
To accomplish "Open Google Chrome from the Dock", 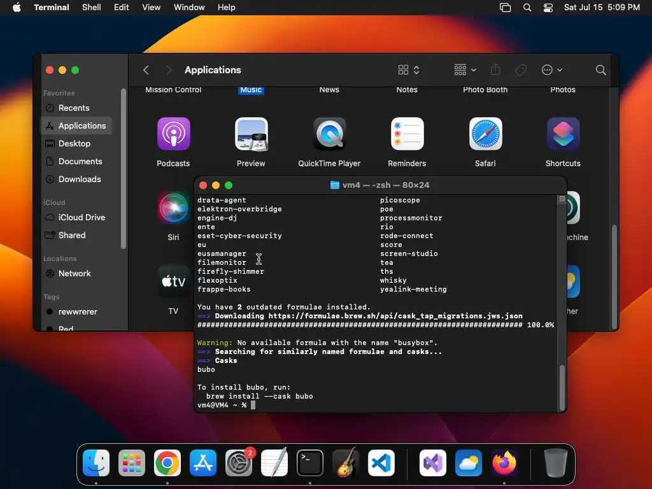I will coord(167,463).
